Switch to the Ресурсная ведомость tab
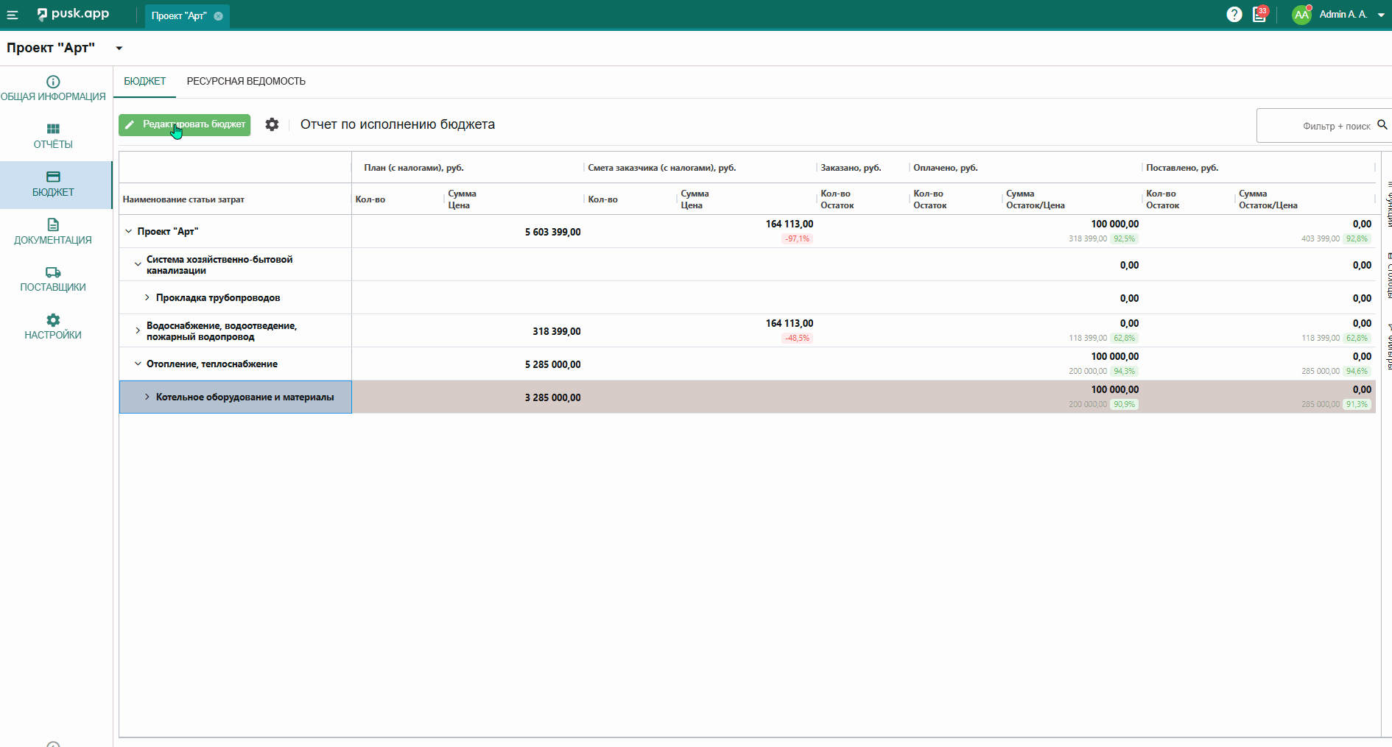Viewport: 1392px width, 747px height. 246,81
